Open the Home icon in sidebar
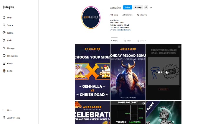Viewport: 218px width, 124px height. (x=4, y=17)
